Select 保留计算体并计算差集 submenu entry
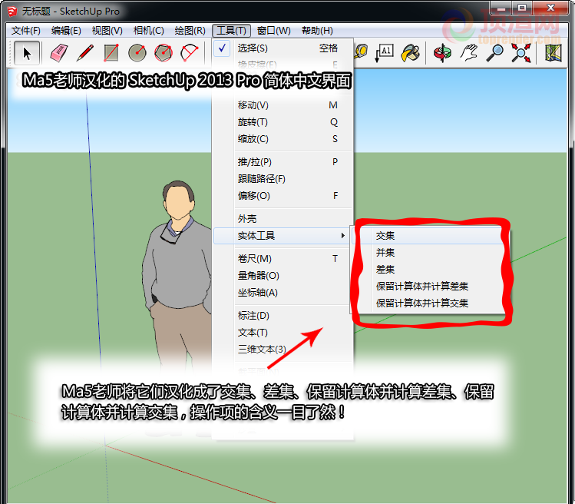575x504 pixels. pyautogui.click(x=428, y=287)
